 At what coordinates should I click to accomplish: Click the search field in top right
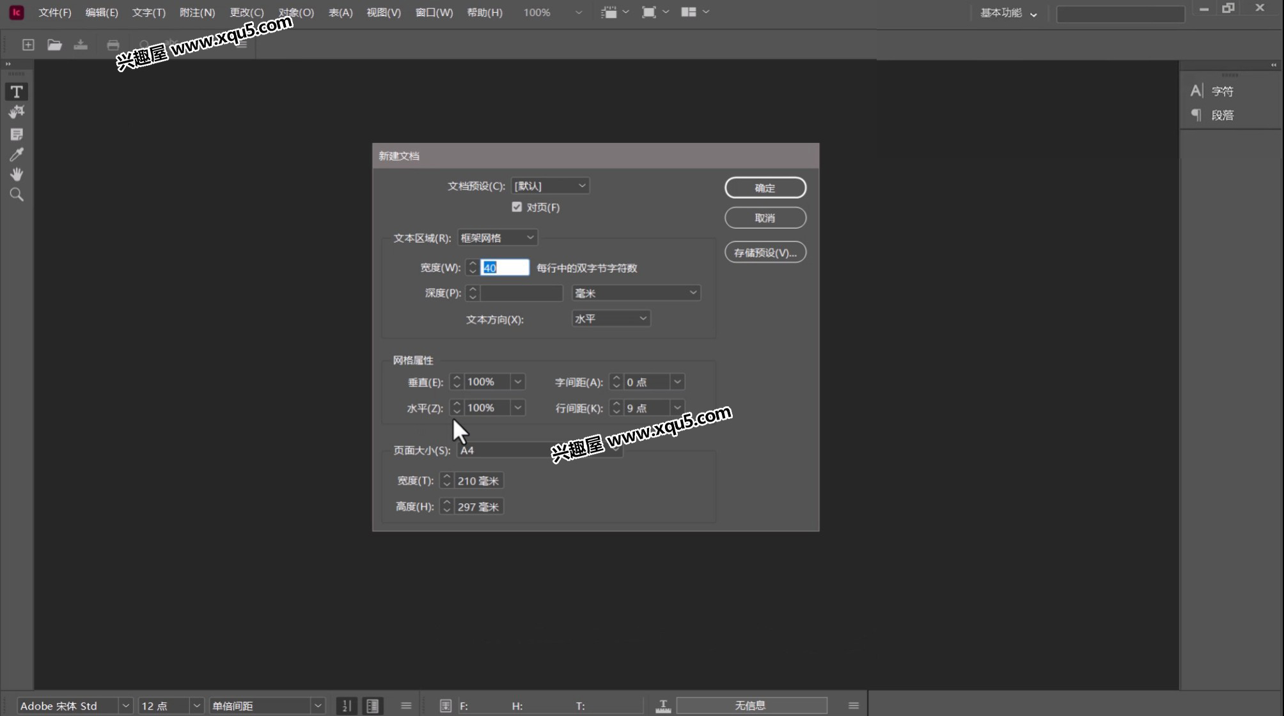[1120, 13]
